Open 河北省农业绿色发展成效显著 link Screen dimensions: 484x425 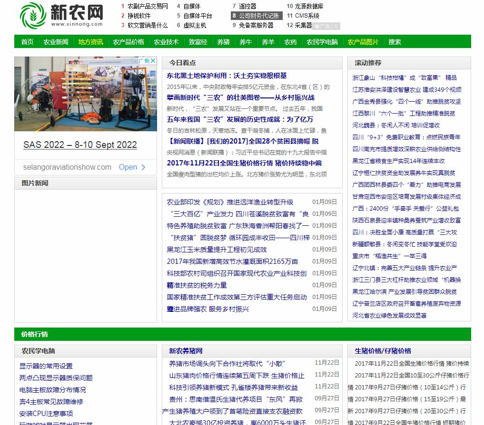(390, 316)
